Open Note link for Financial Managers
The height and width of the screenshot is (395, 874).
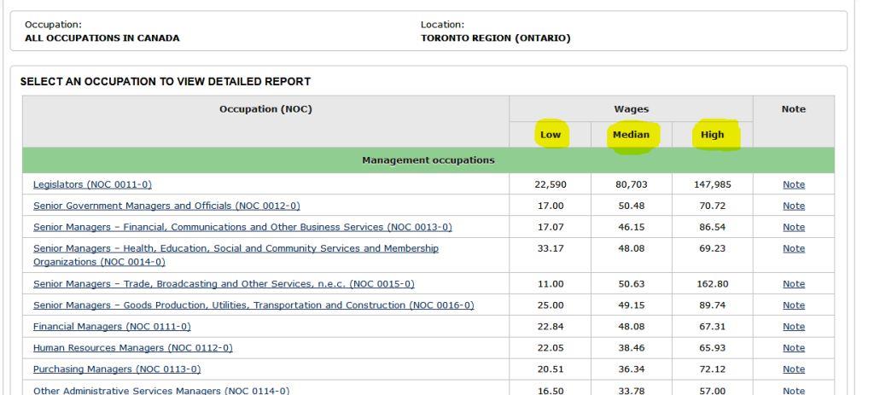click(x=793, y=327)
